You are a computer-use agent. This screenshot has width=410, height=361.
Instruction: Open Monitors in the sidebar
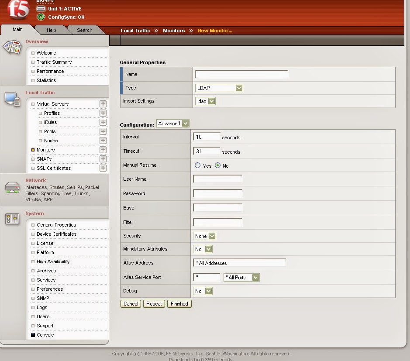[46, 150]
